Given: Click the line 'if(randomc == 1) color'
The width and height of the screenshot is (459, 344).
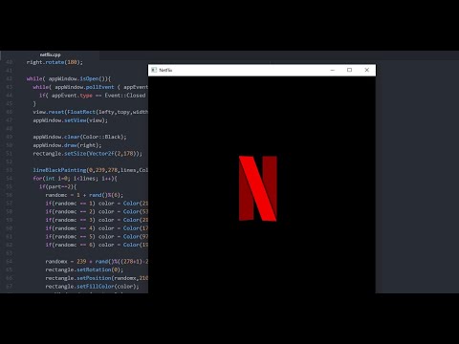Looking at the screenshot, I should (79, 204).
